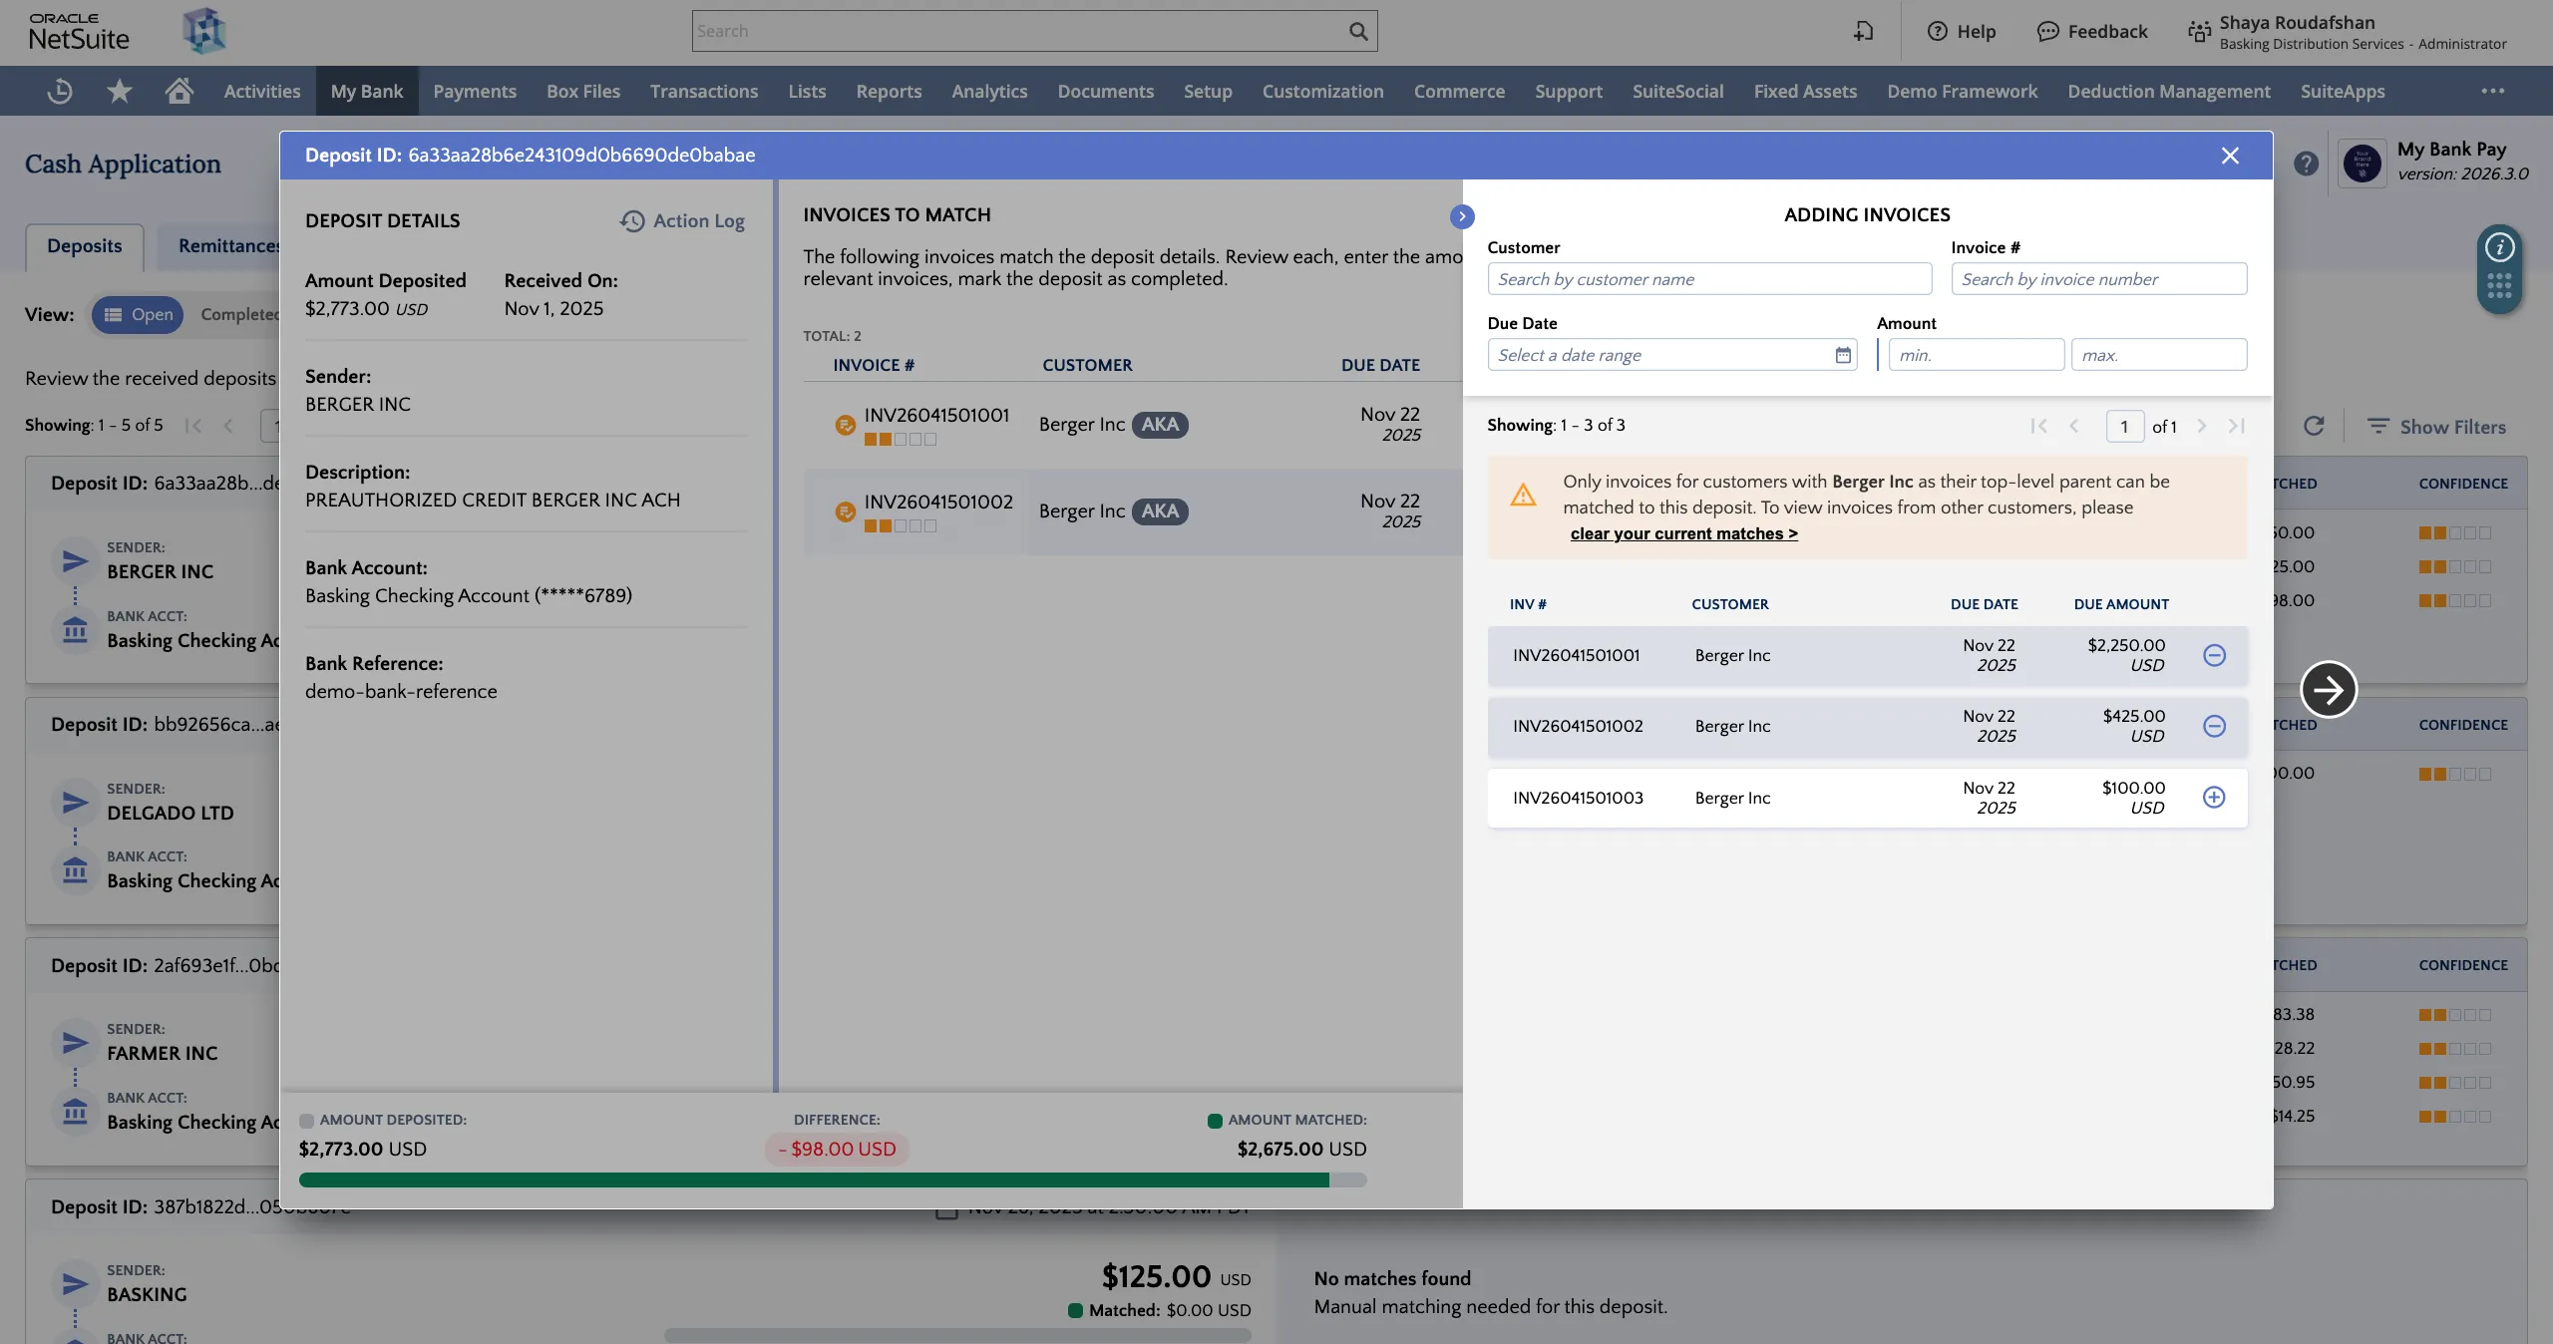Go to the Home icon
This screenshot has width=2553, height=1344.
180,91
